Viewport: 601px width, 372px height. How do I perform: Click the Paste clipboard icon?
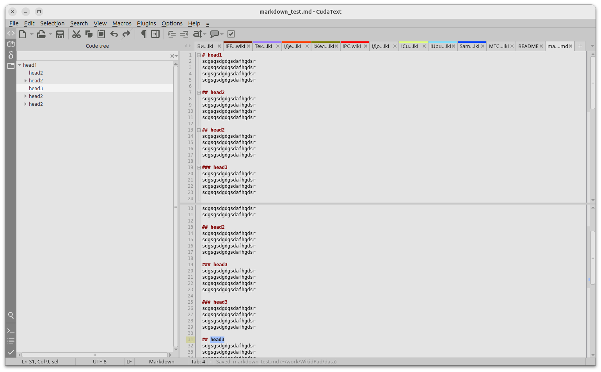pyautogui.click(x=101, y=34)
